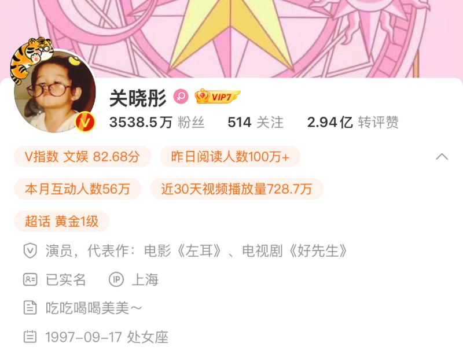463x354 pixels.
Task: Click the ID card icon beside 已实名
Action: [30, 279]
